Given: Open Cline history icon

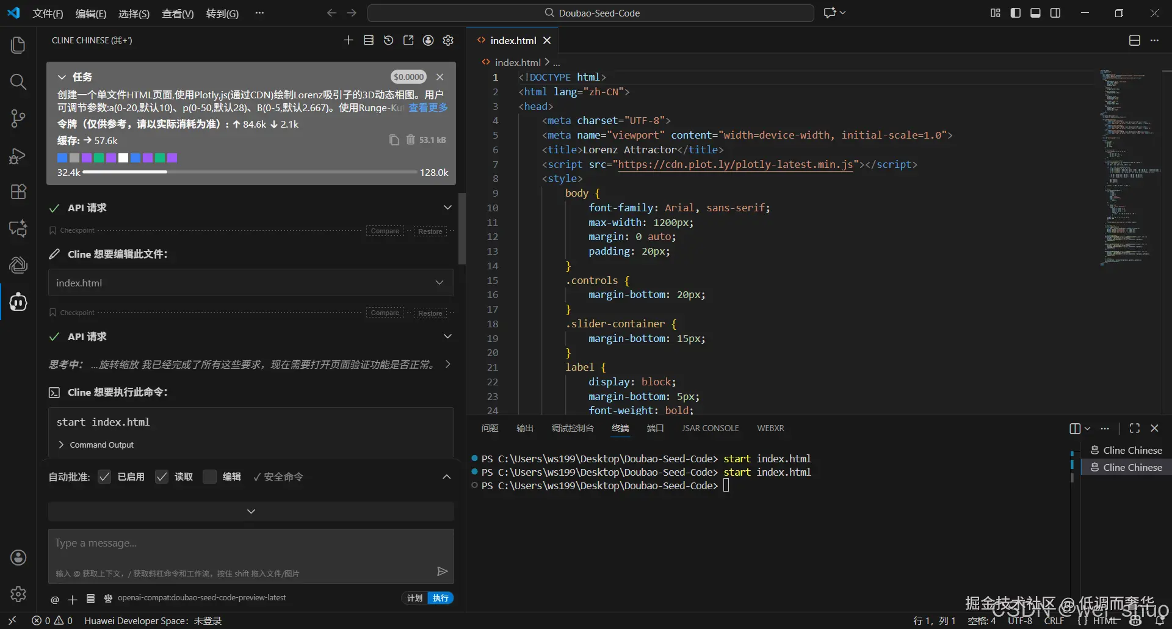Looking at the screenshot, I should [388, 40].
